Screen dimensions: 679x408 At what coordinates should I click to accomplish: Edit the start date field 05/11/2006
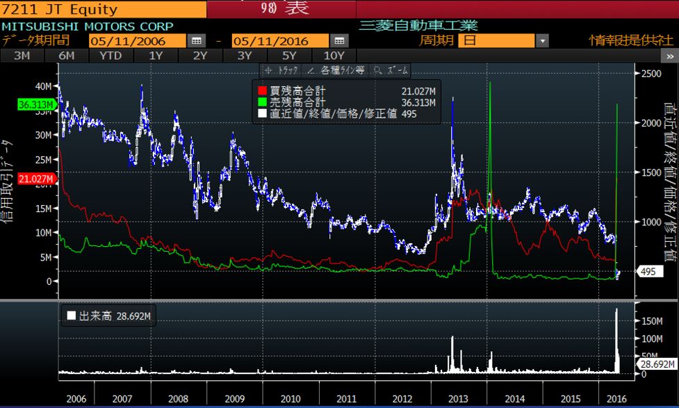138,41
